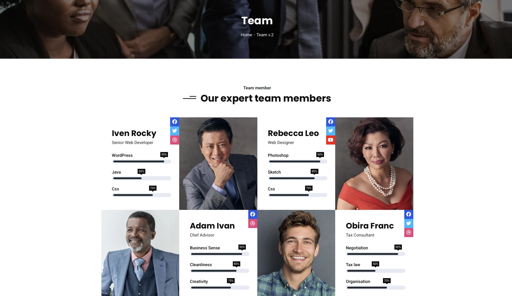
Task: Open Rebecca Leo's profile name
Action: pyautogui.click(x=293, y=133)
